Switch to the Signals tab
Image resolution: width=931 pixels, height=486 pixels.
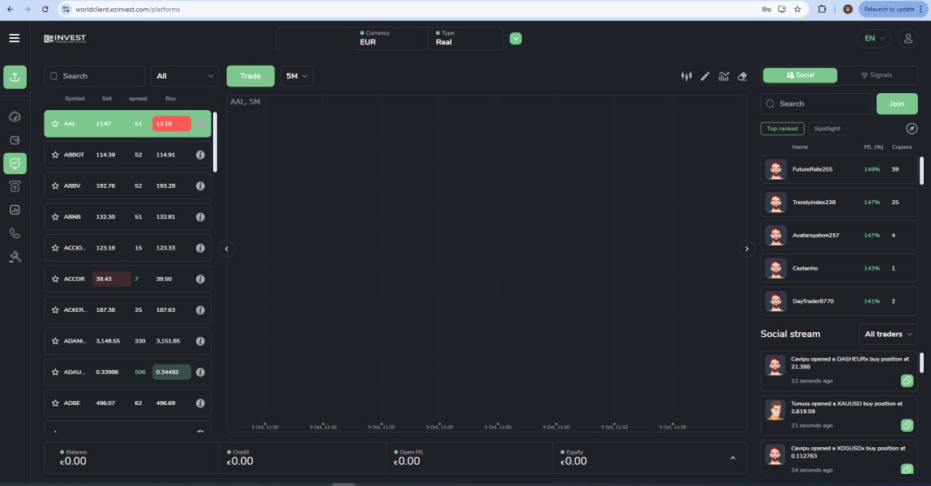(877, 75)
